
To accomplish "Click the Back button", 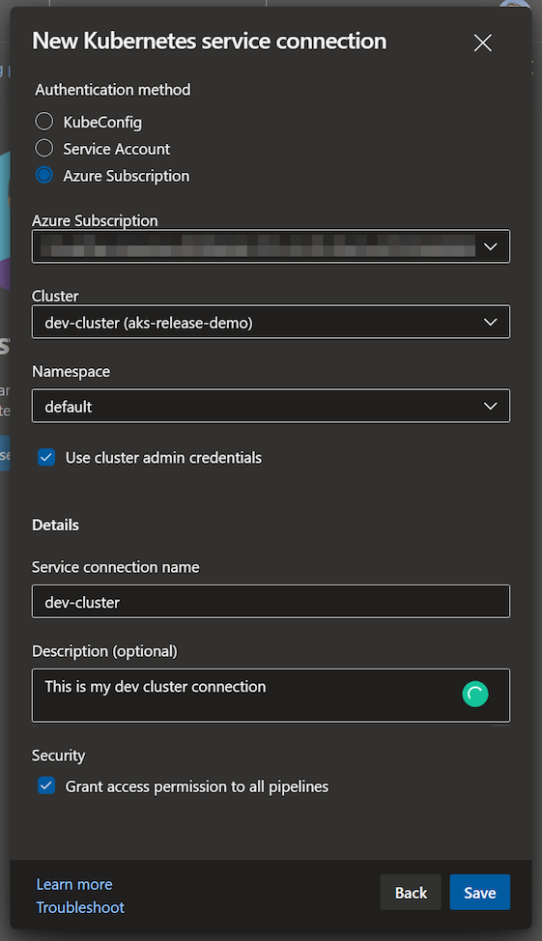I will coord(412,893).
